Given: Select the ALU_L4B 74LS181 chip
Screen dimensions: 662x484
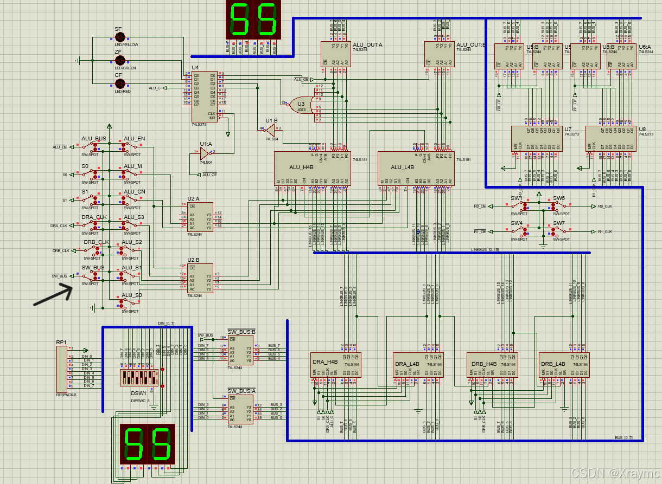Looking at the screenshot, I should [416, 168].
